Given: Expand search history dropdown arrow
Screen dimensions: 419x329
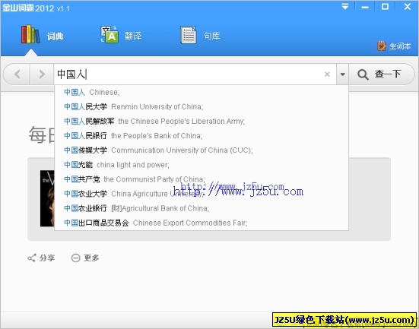Looking at the screenshot, I should click(x=342, y=74).
